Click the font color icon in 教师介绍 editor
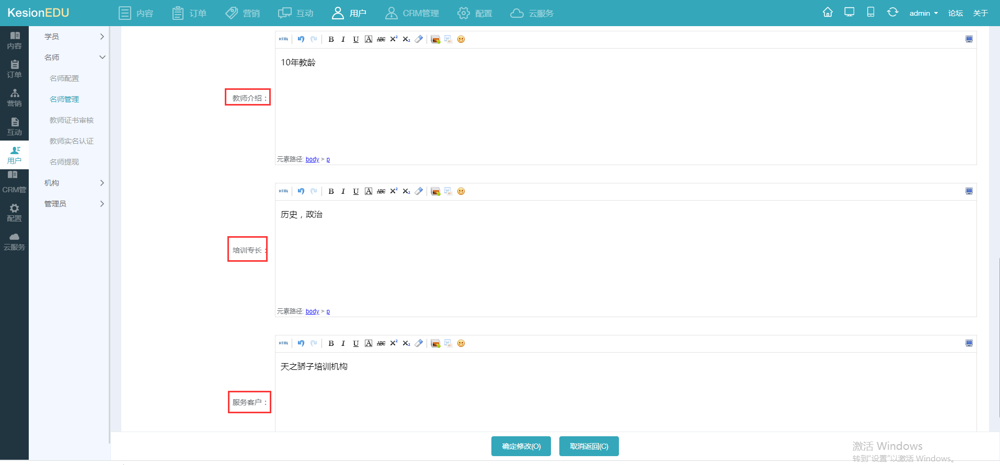Image resolution: width=1000 pixels, height=465 pixels. pos(369,39)
